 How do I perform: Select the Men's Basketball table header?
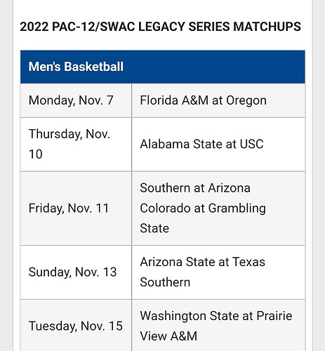pyautogui.click(x=163, y=67)
